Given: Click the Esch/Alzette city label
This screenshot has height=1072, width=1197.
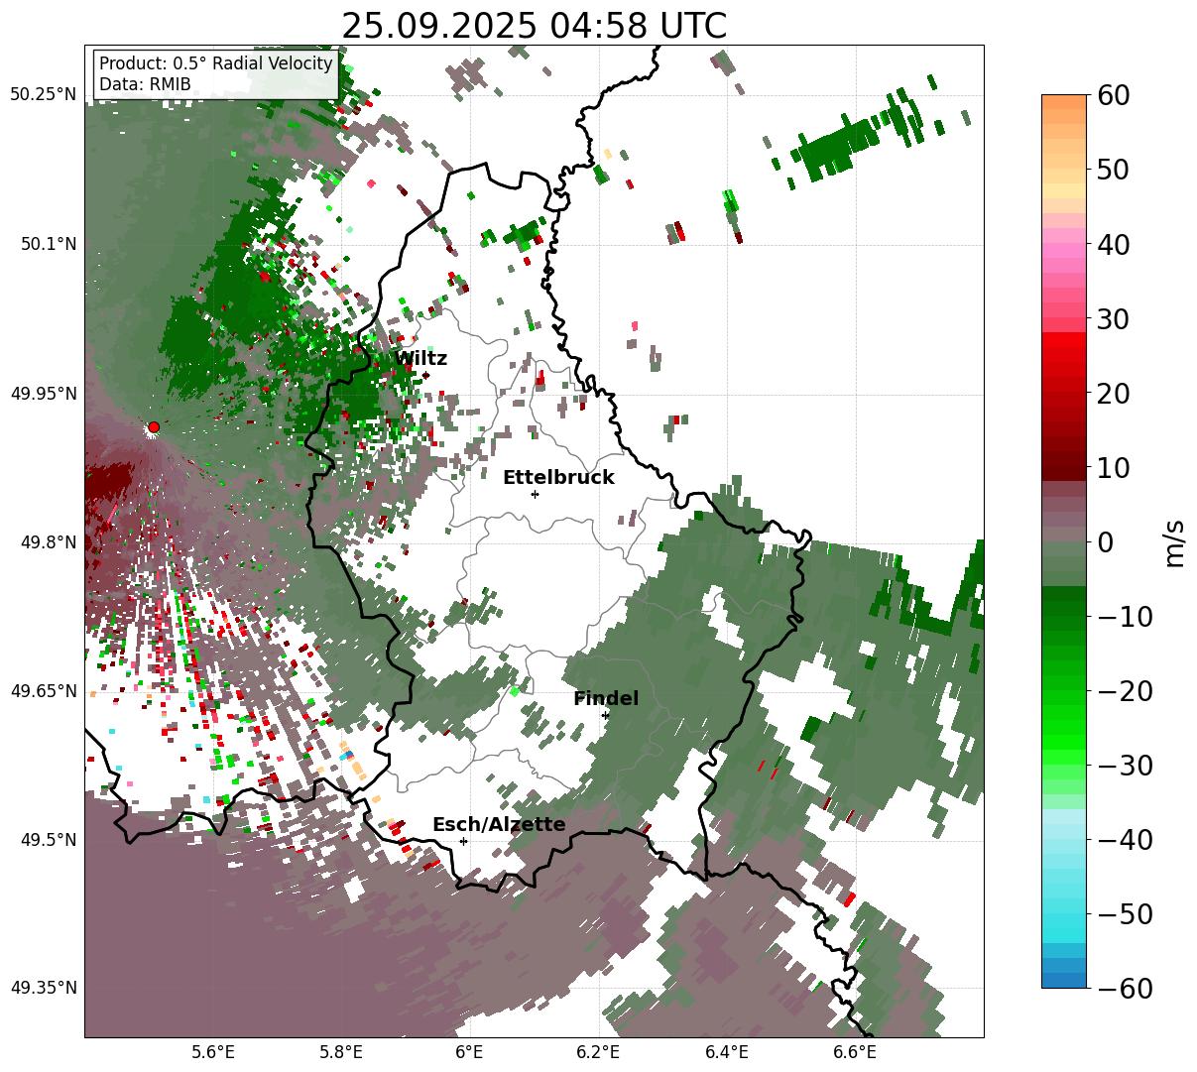Looking at the screenshot, I should [x=499, y=825].
